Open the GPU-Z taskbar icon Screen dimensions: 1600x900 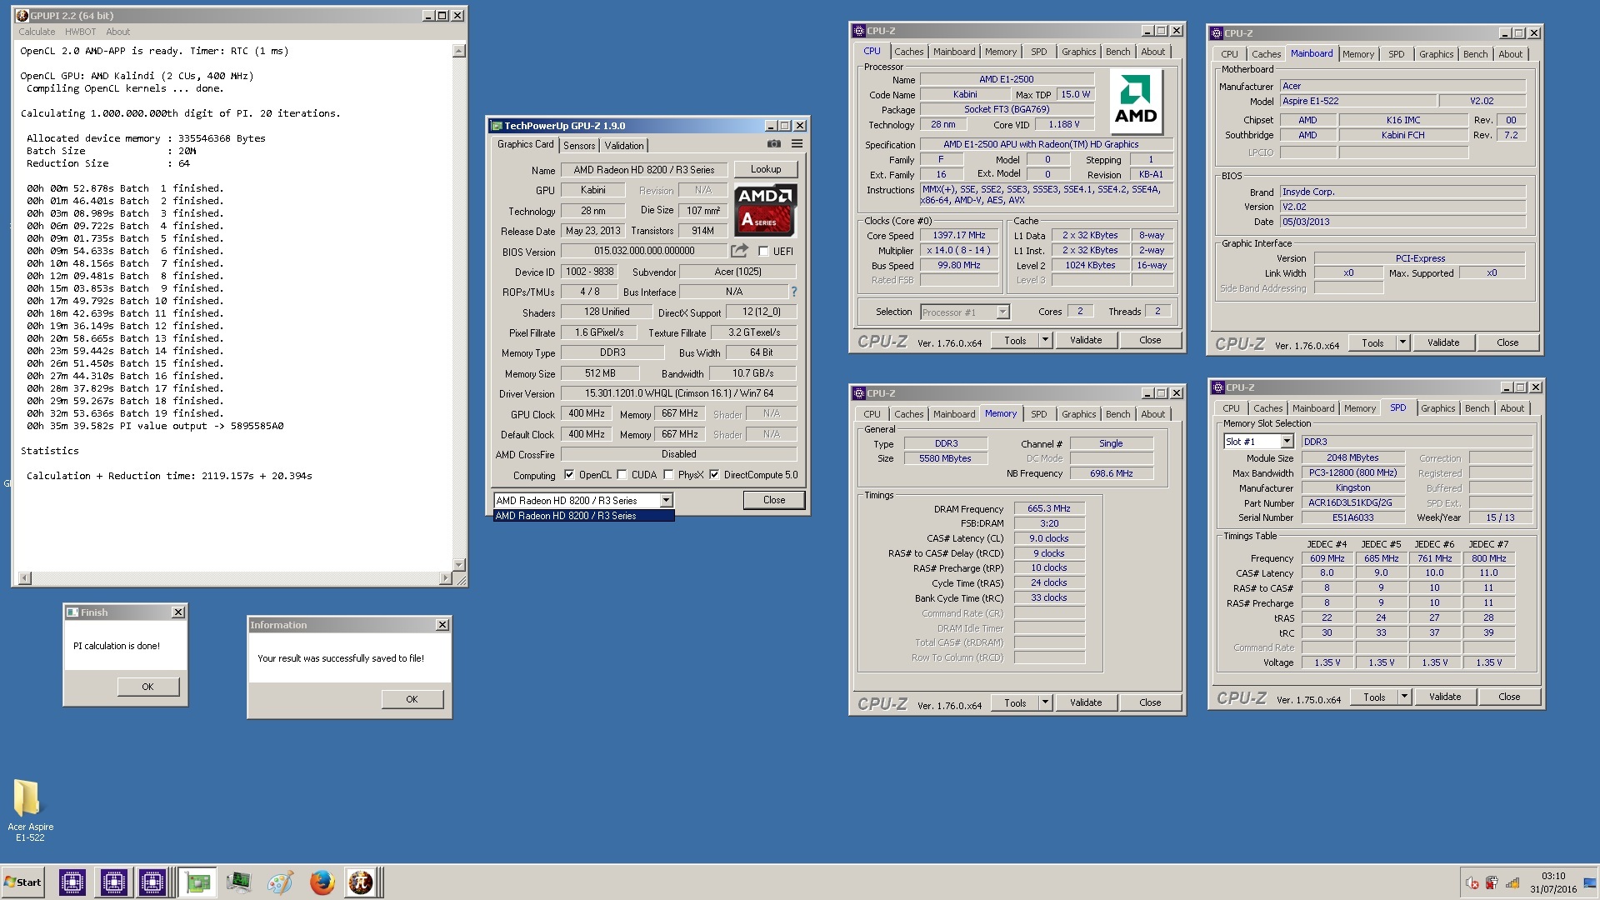click(x=197, y=882)
